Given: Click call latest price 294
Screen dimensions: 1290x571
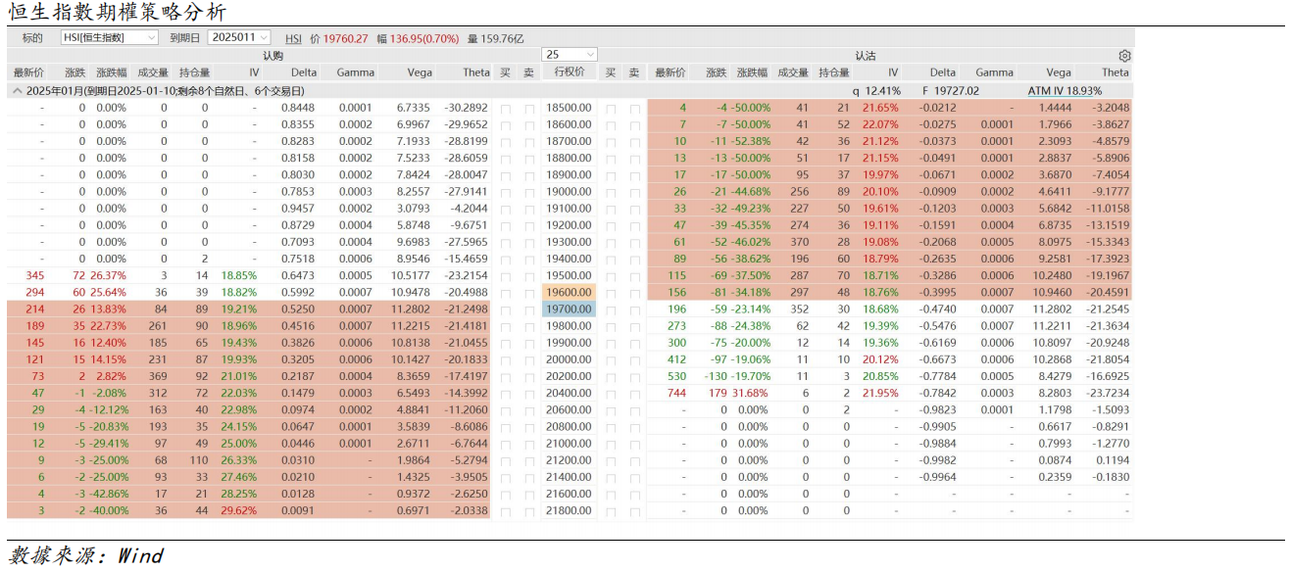Looking at the screenshot, I should pyautogui.click(x=35, y=292).
